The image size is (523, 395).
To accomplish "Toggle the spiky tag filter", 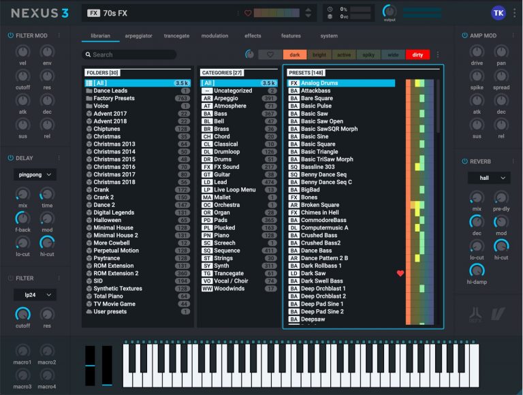I will click(x=368, y=54).
